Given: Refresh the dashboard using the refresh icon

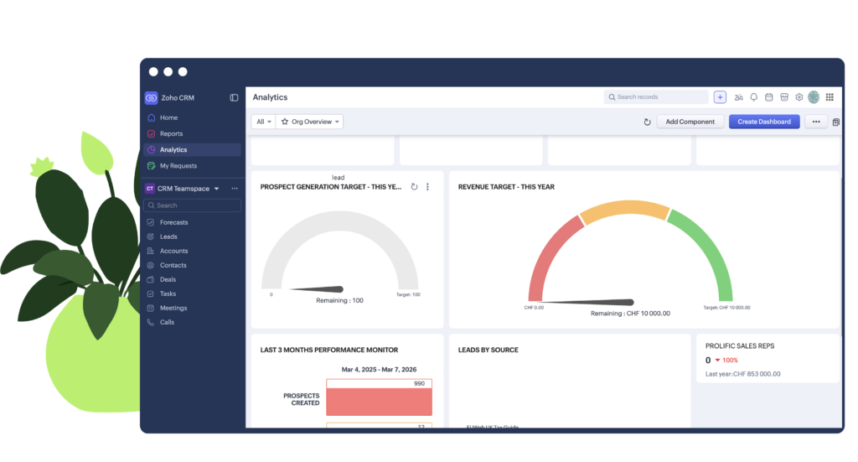Looking at the screenshot, I should (648, 122).
